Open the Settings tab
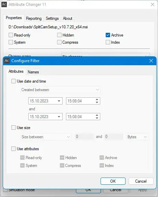 tap(52, 18)
